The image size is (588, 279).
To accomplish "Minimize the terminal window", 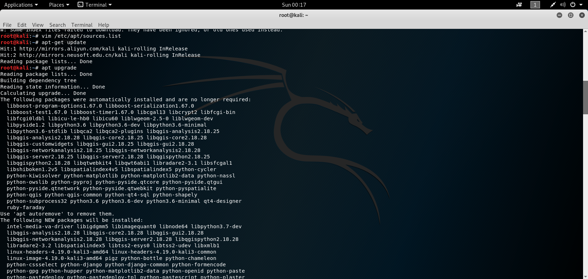I will (x=559, y=15).
